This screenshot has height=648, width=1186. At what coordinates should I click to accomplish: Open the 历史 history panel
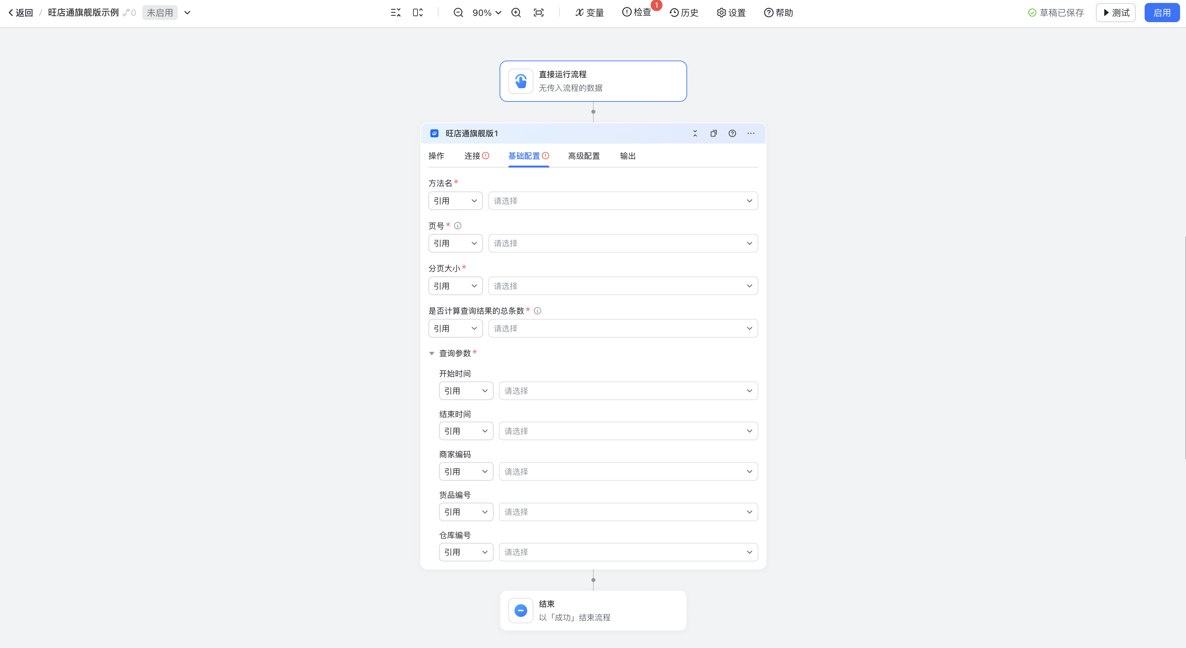pyautogui.click(x=684, y=13)
